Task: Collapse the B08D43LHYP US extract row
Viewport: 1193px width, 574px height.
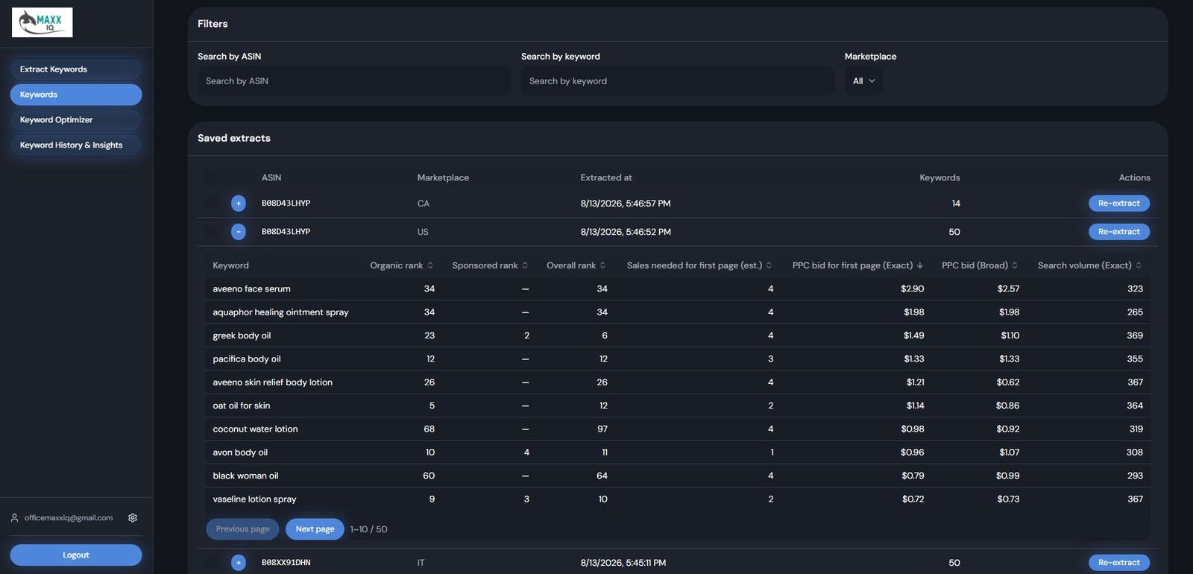Action: [239, 232]
